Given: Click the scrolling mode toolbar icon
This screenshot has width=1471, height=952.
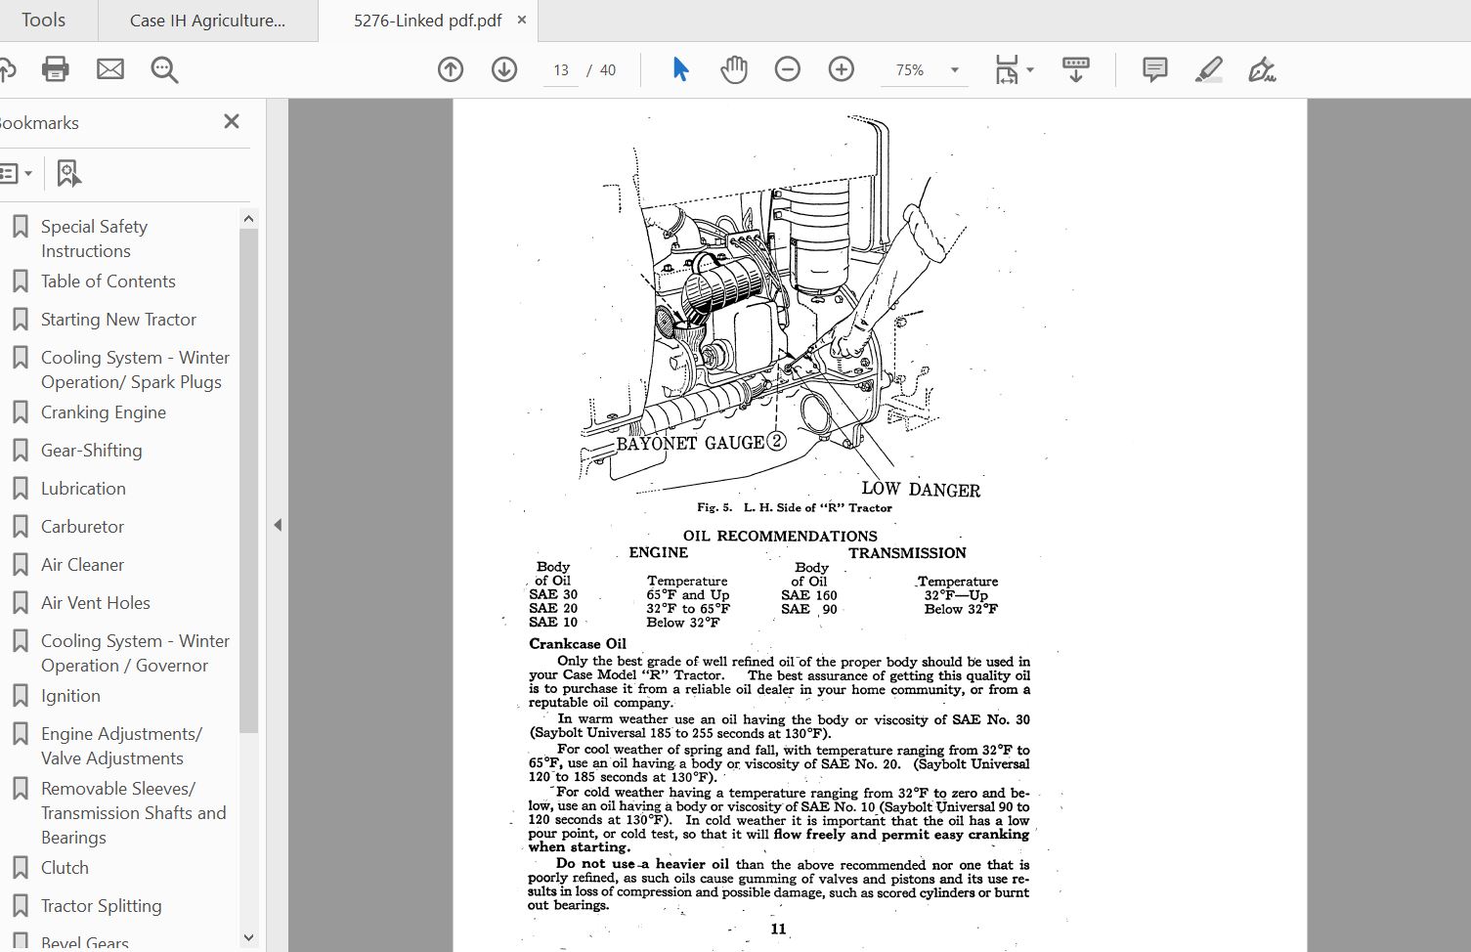Looking at the screenshot, I should coord(1075,69).
